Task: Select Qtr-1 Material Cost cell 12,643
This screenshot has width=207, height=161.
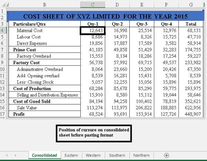Action: point(92,31)
